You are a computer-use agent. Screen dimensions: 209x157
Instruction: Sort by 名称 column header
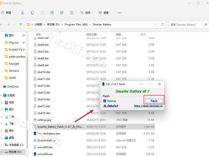click(38, 35)
